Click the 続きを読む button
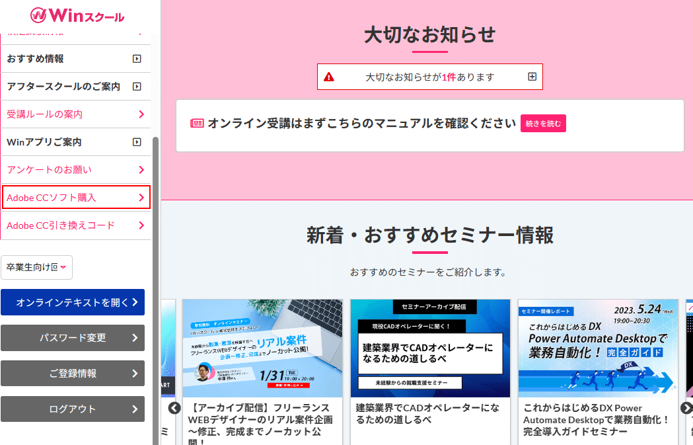 click(543, 123)
